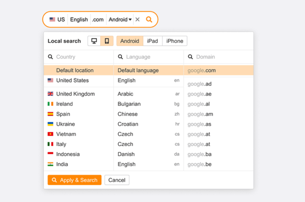
Task: Select the mobile device icon
Action: (x=107, y=41)
